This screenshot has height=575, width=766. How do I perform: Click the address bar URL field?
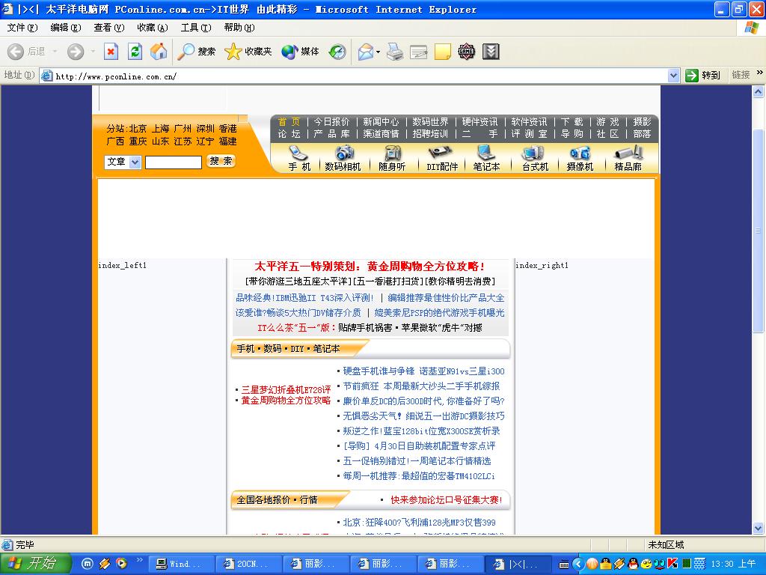pyautogui.click(x=361, y=76)
